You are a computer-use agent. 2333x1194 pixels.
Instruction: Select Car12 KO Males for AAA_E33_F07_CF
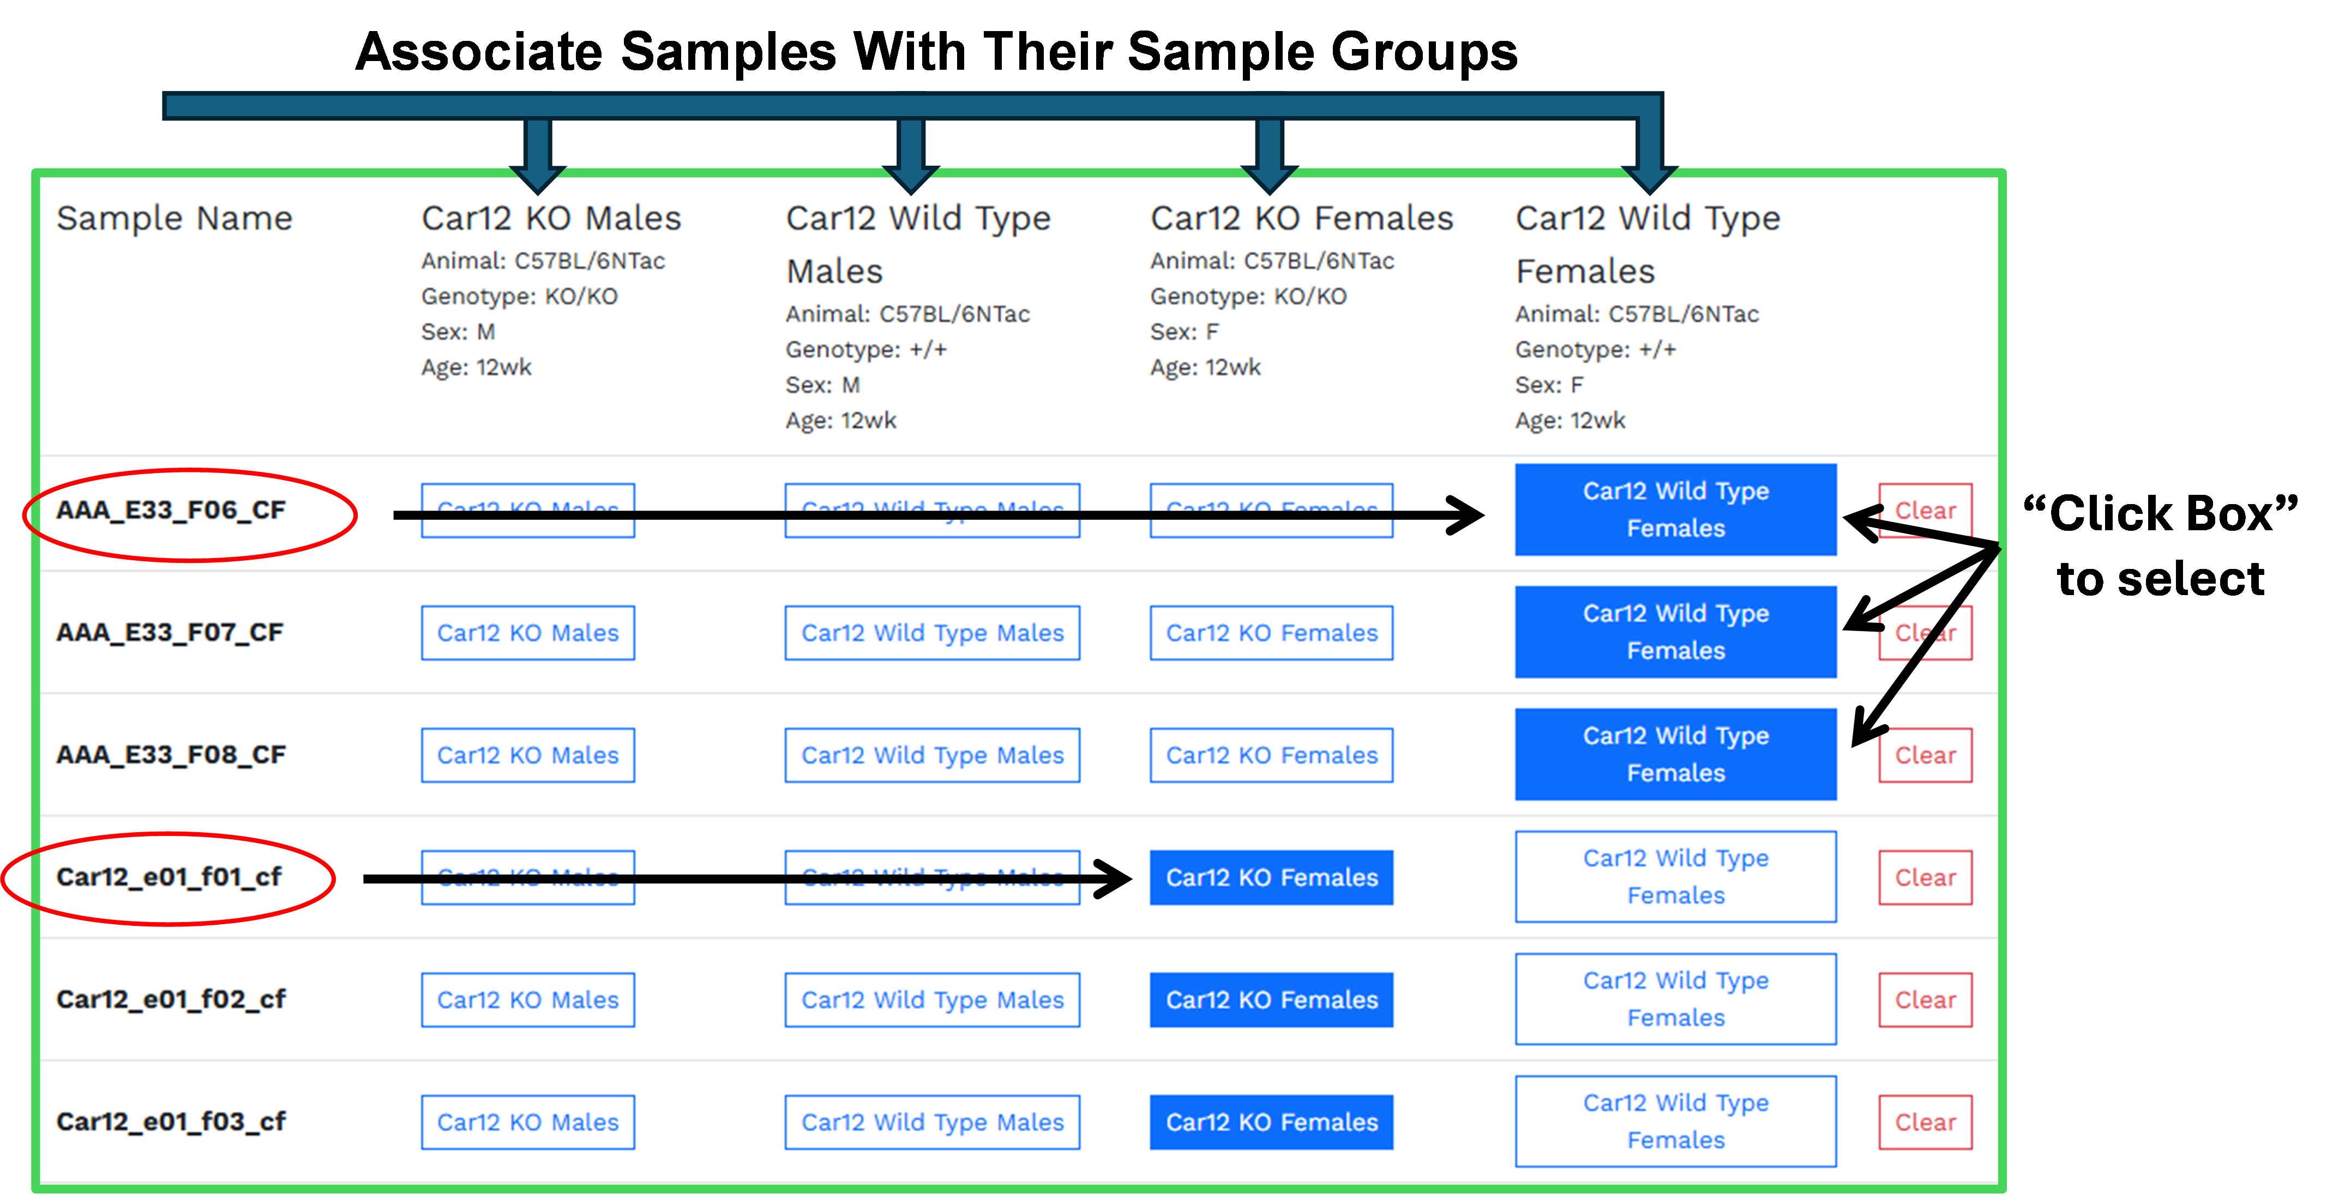pos(528,633)
